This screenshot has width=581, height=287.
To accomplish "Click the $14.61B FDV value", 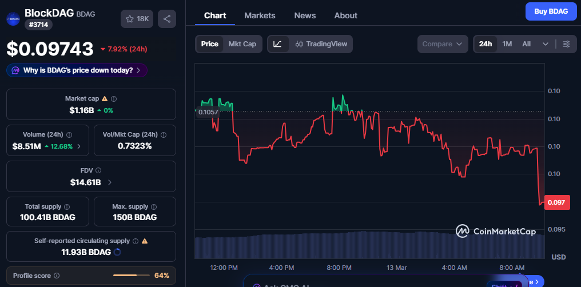I will tap(86, 182).
